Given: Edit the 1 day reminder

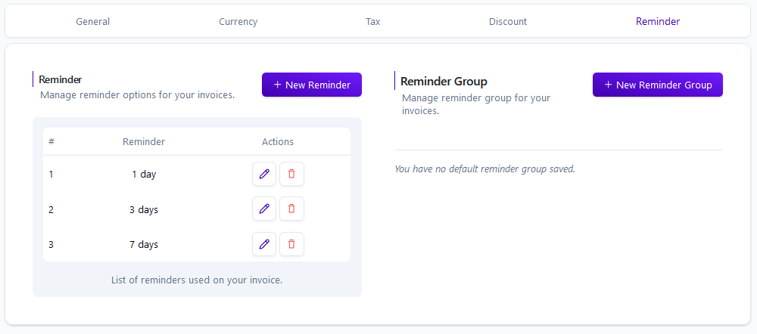Looking at the screenshot, I should click(x=264, y=174).
